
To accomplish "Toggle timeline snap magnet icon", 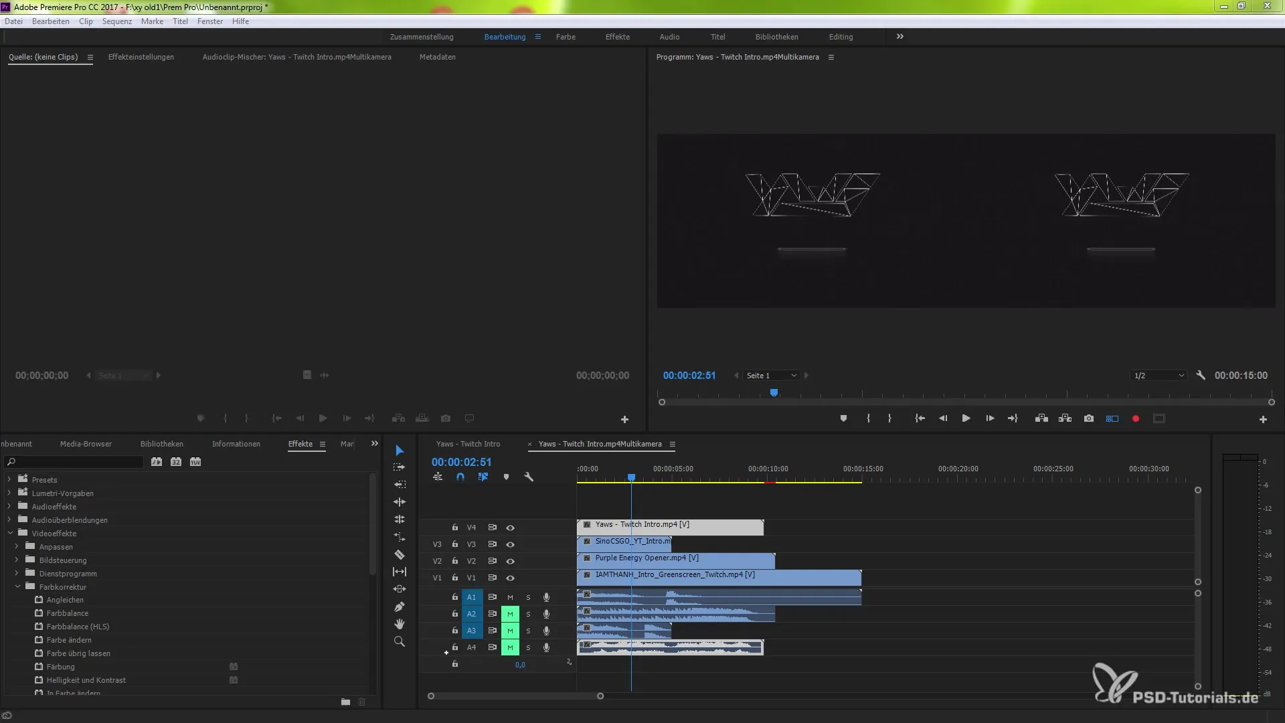I will [460, 477].
